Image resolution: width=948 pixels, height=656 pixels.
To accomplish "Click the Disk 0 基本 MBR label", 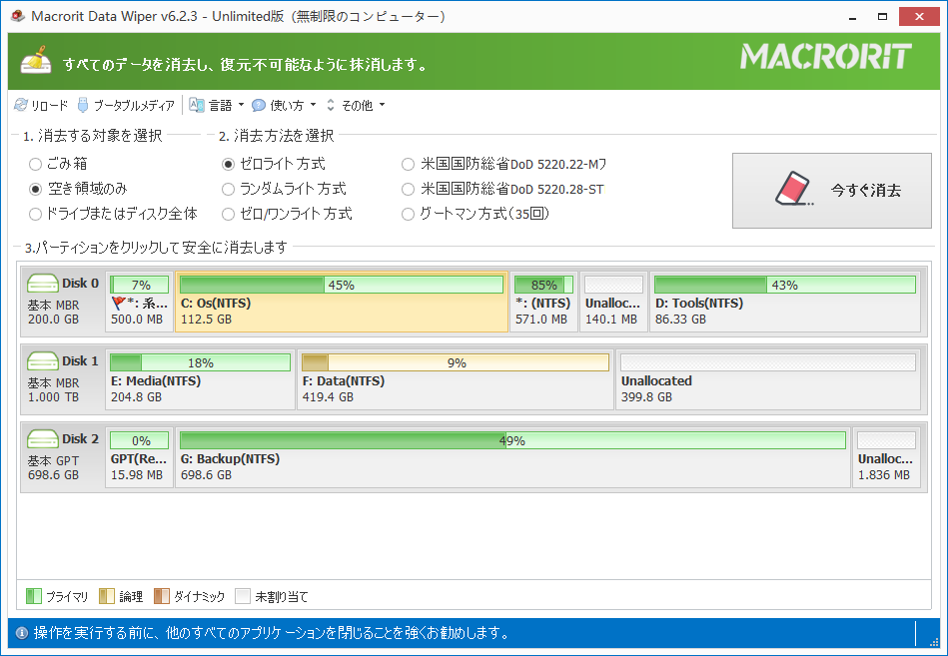I will tap(53, 306).
